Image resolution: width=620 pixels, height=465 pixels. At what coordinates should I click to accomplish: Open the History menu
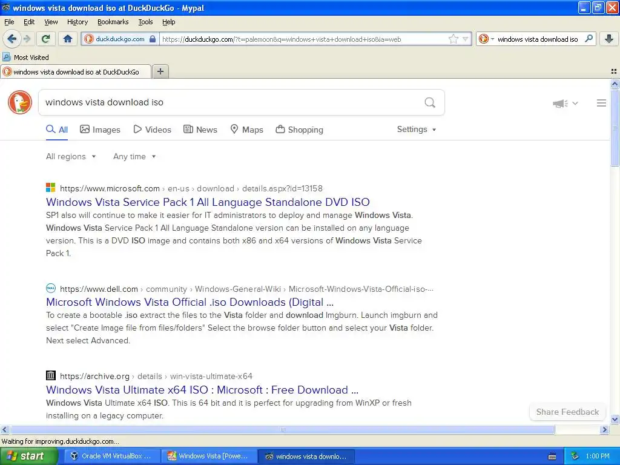(77, 22)
